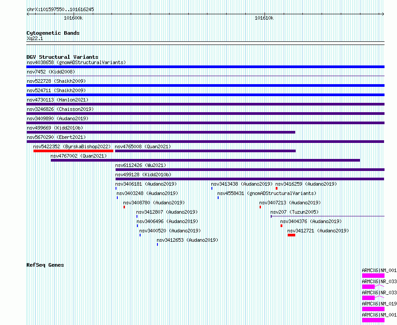This screenshot has width=397, height=325.
Task: Open nsv7452 (Kidd2008) variant label
Action: 51,72
